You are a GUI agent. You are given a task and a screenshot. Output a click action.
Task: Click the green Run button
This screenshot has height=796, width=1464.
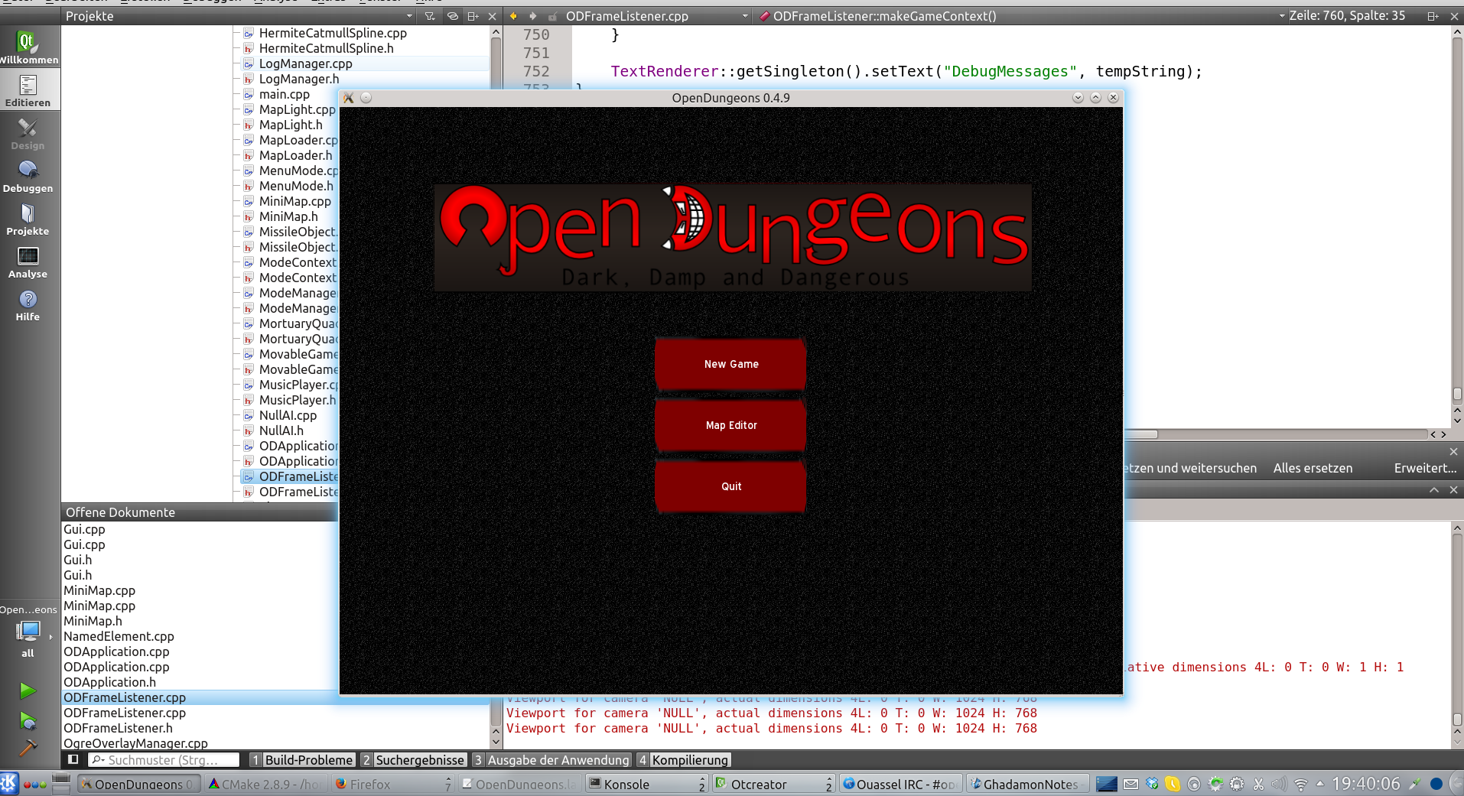(x=28, y=691)
